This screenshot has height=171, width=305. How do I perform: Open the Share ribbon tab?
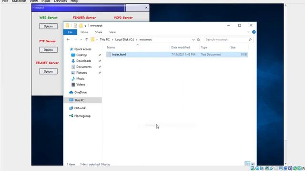pyautogui.click(x=99, y=32)
